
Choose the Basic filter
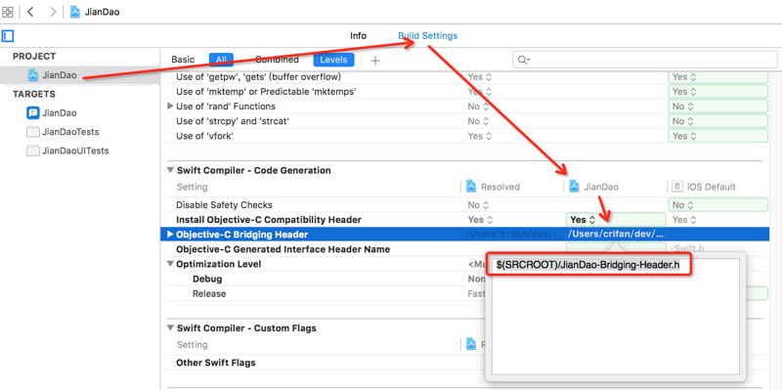[x=183, y=60]
